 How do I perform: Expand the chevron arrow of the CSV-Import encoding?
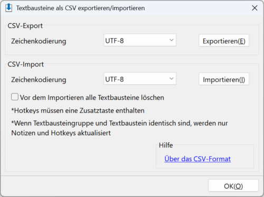(x=171, y=79)
